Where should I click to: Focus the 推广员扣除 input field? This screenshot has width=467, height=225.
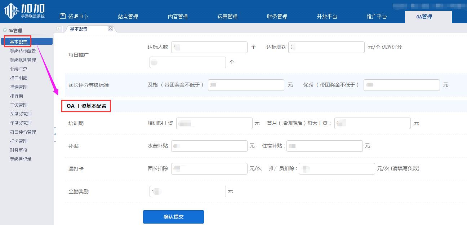[337, 169]
